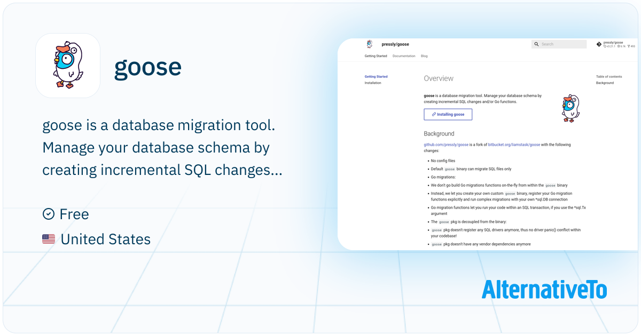Click the search magnifier icon
The image size is (641, 336).
coord(536,44)
